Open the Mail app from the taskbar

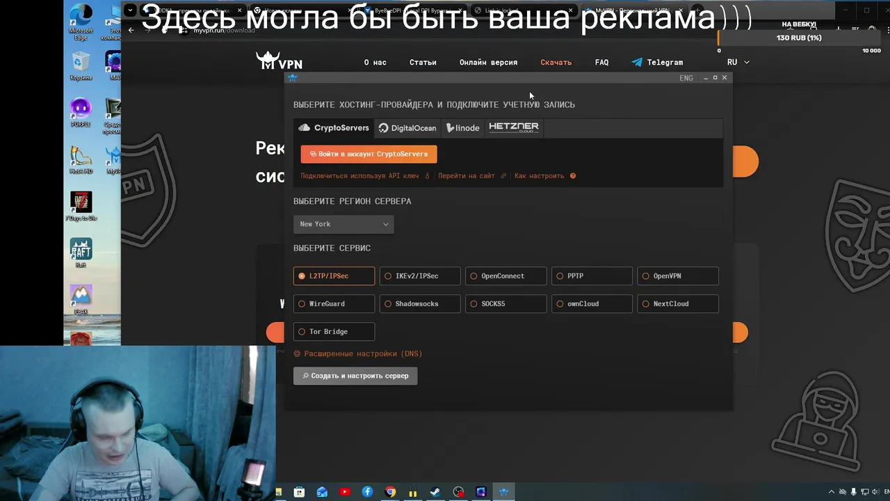[x=322, y=492]
